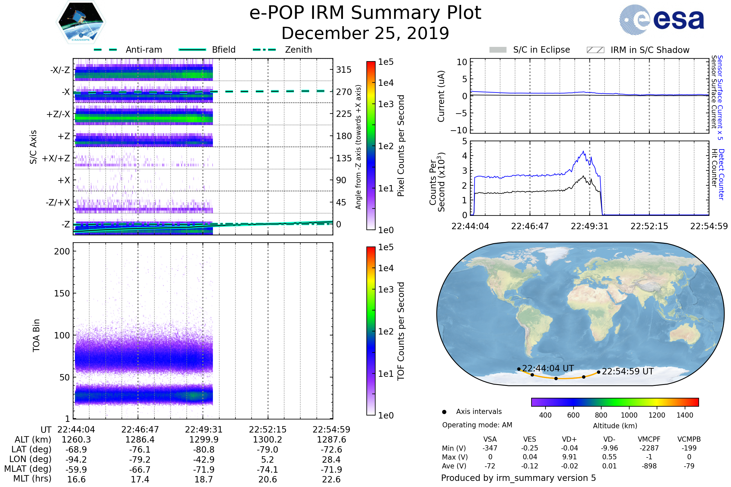Screen dimensions: 731x487
Task: Click the VMCPF column header in voltage table
Action: (x=649, y=439)
